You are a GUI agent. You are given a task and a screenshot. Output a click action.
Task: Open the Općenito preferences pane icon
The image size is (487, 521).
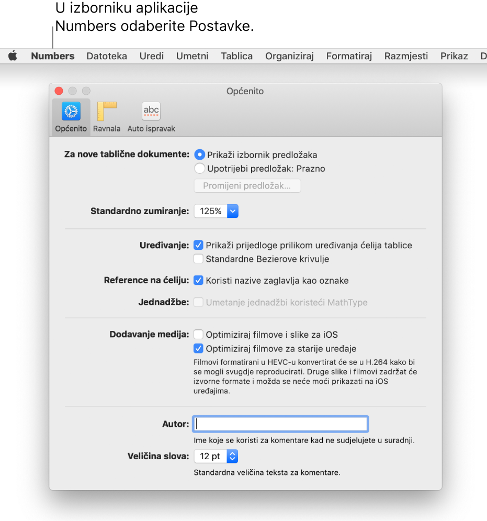click(x=71, y=116)
